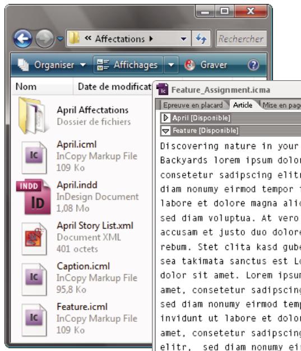Select the April Affectations folder name
The width and height of the screenshot is (301, 351).
92,110
